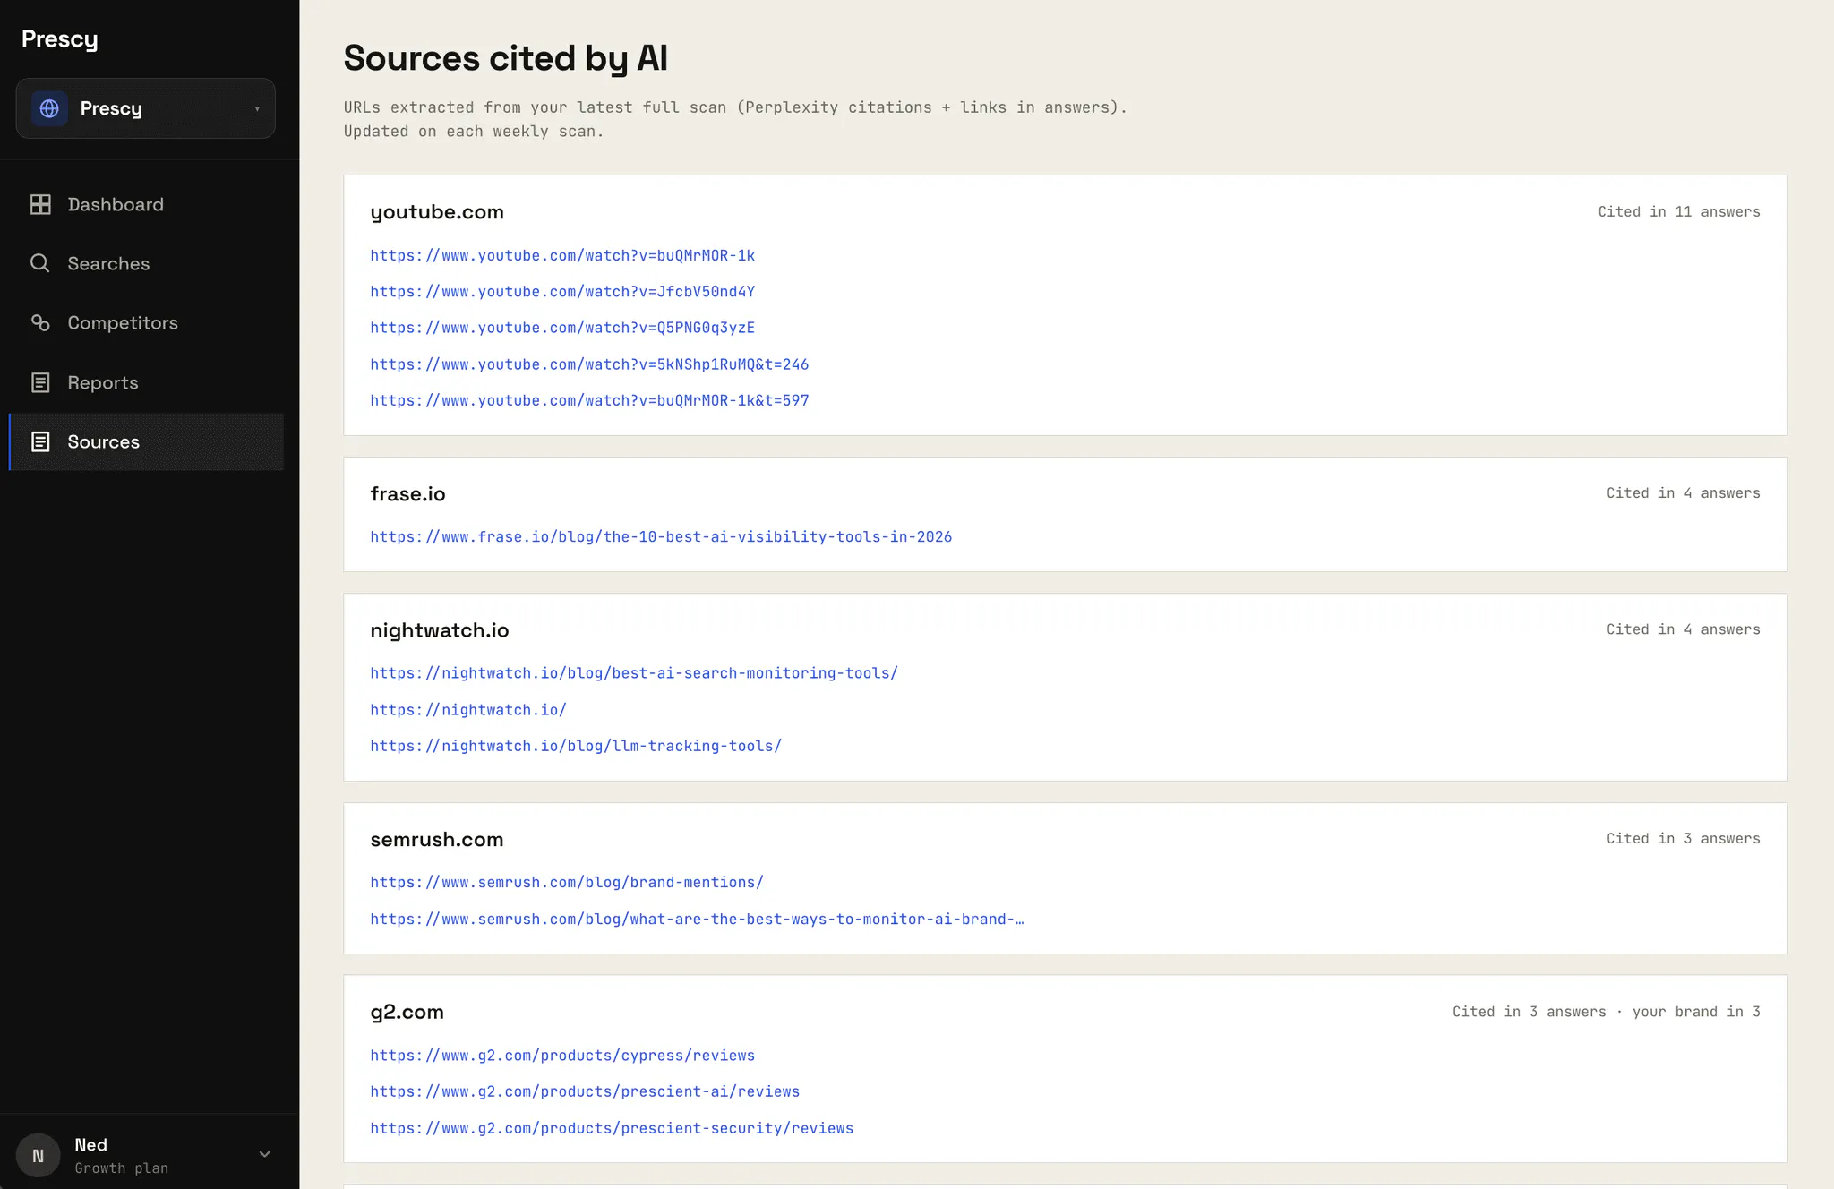Open the g2 prescient-ai reviews link

(585, 1091)
